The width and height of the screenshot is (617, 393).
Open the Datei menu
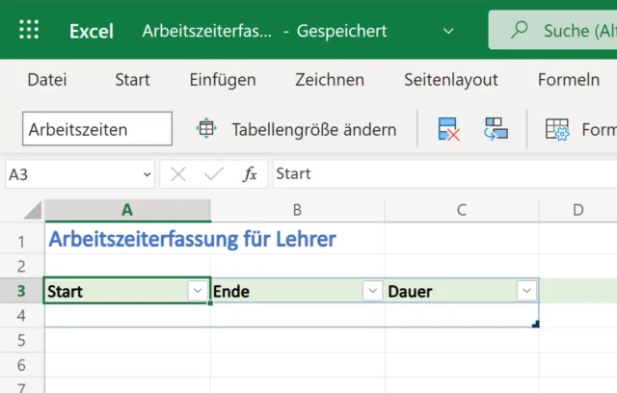pyautogui.click(x=47, y=80)
